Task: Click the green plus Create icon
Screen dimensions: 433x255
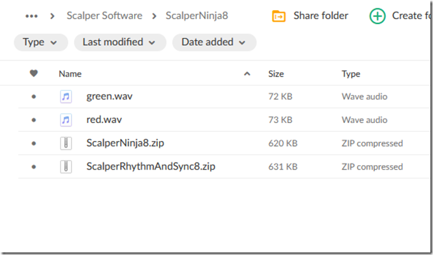Action: tap(377, 16)
